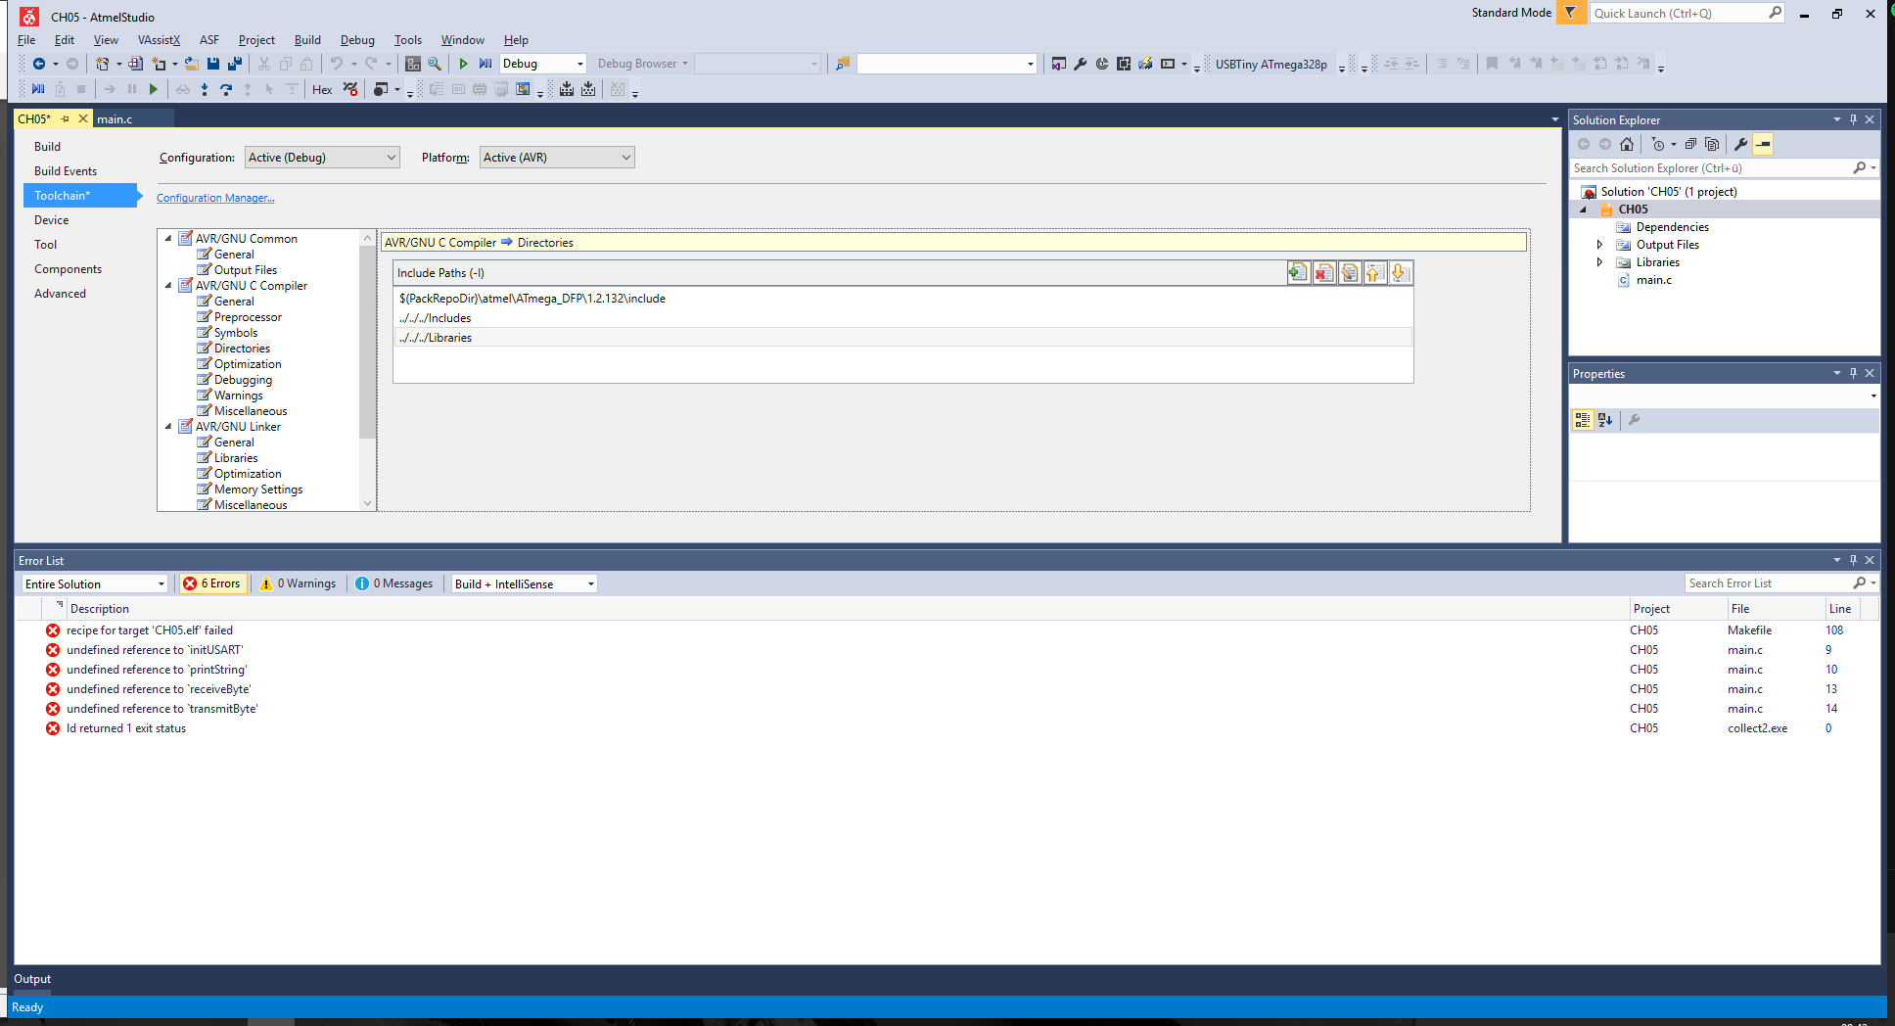The width and height of the screenshot is (1895, 1026).
Task: Click the Build Solution toolbar icon
Action: [x=567, y=89]
